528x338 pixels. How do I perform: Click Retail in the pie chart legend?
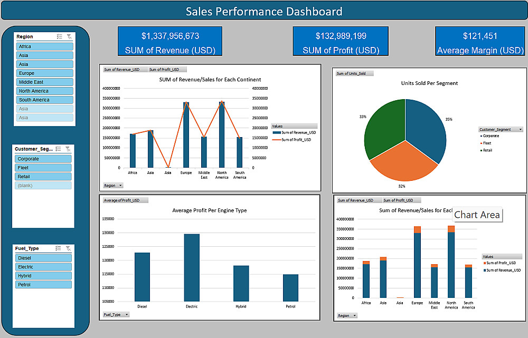pyautogui.click(x=487, y=150)
